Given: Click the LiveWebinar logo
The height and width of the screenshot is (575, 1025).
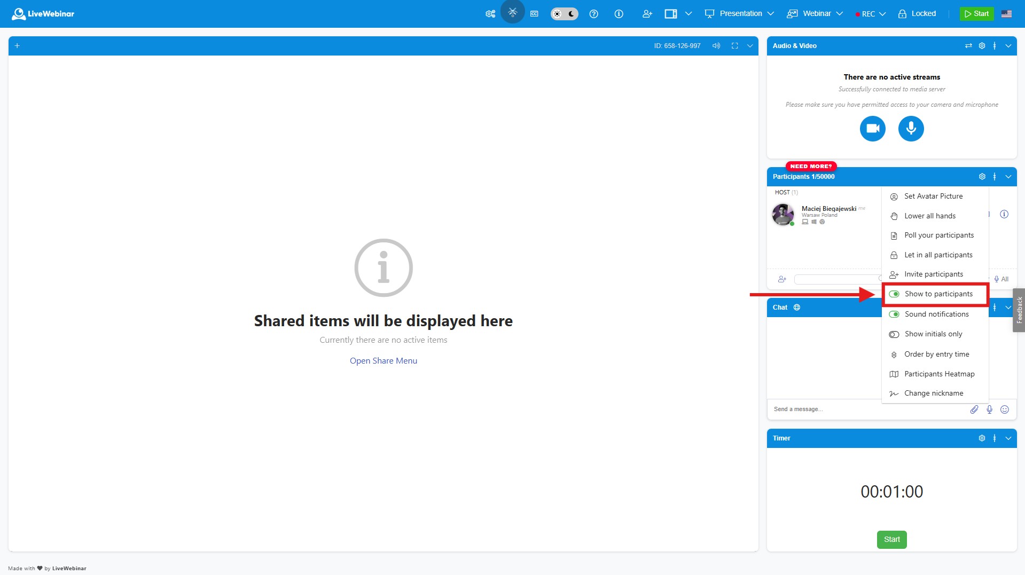Looking at the screenshot, I should point(43,14).
